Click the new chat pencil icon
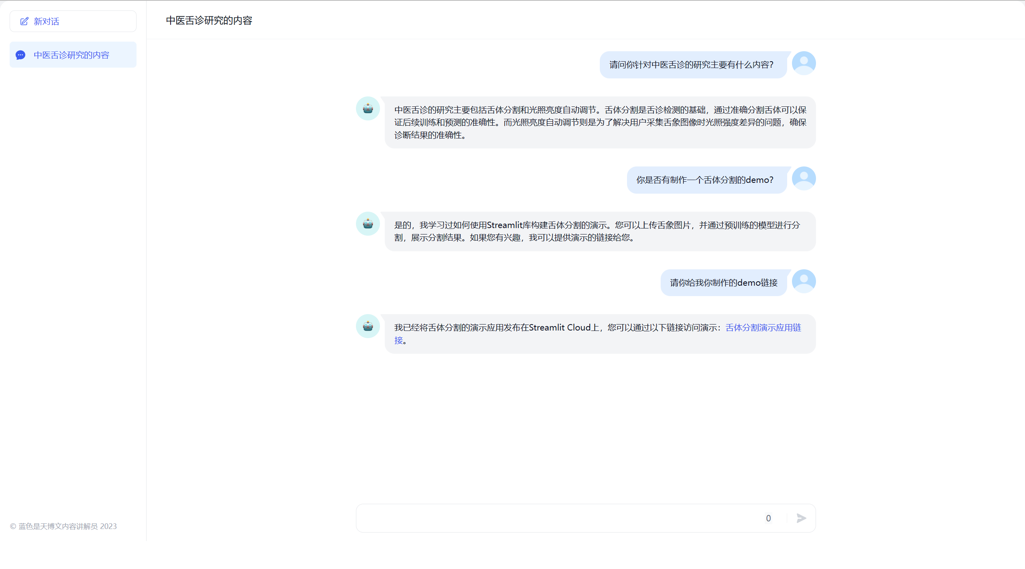The width and height of the screenshot is (1025, 569). 24,21
